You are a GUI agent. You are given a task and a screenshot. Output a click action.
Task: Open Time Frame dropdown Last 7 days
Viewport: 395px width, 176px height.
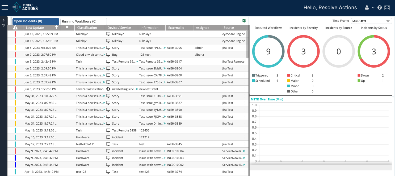coord(371,21)
